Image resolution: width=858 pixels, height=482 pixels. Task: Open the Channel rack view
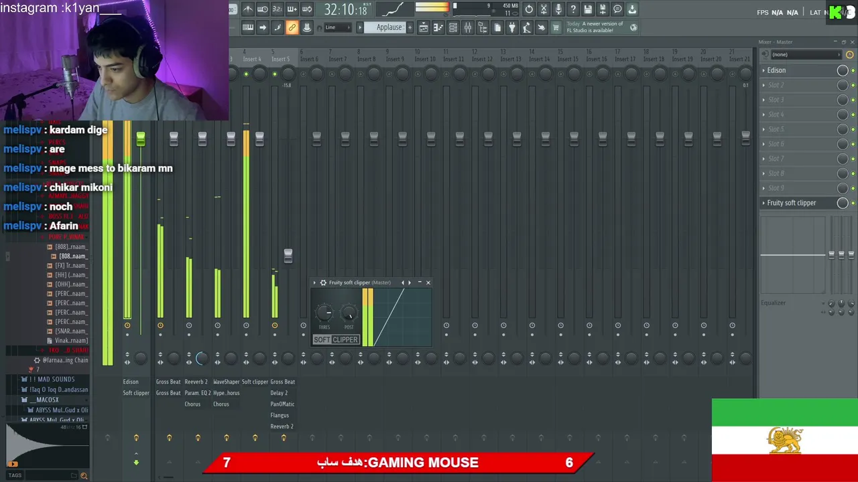453,27
